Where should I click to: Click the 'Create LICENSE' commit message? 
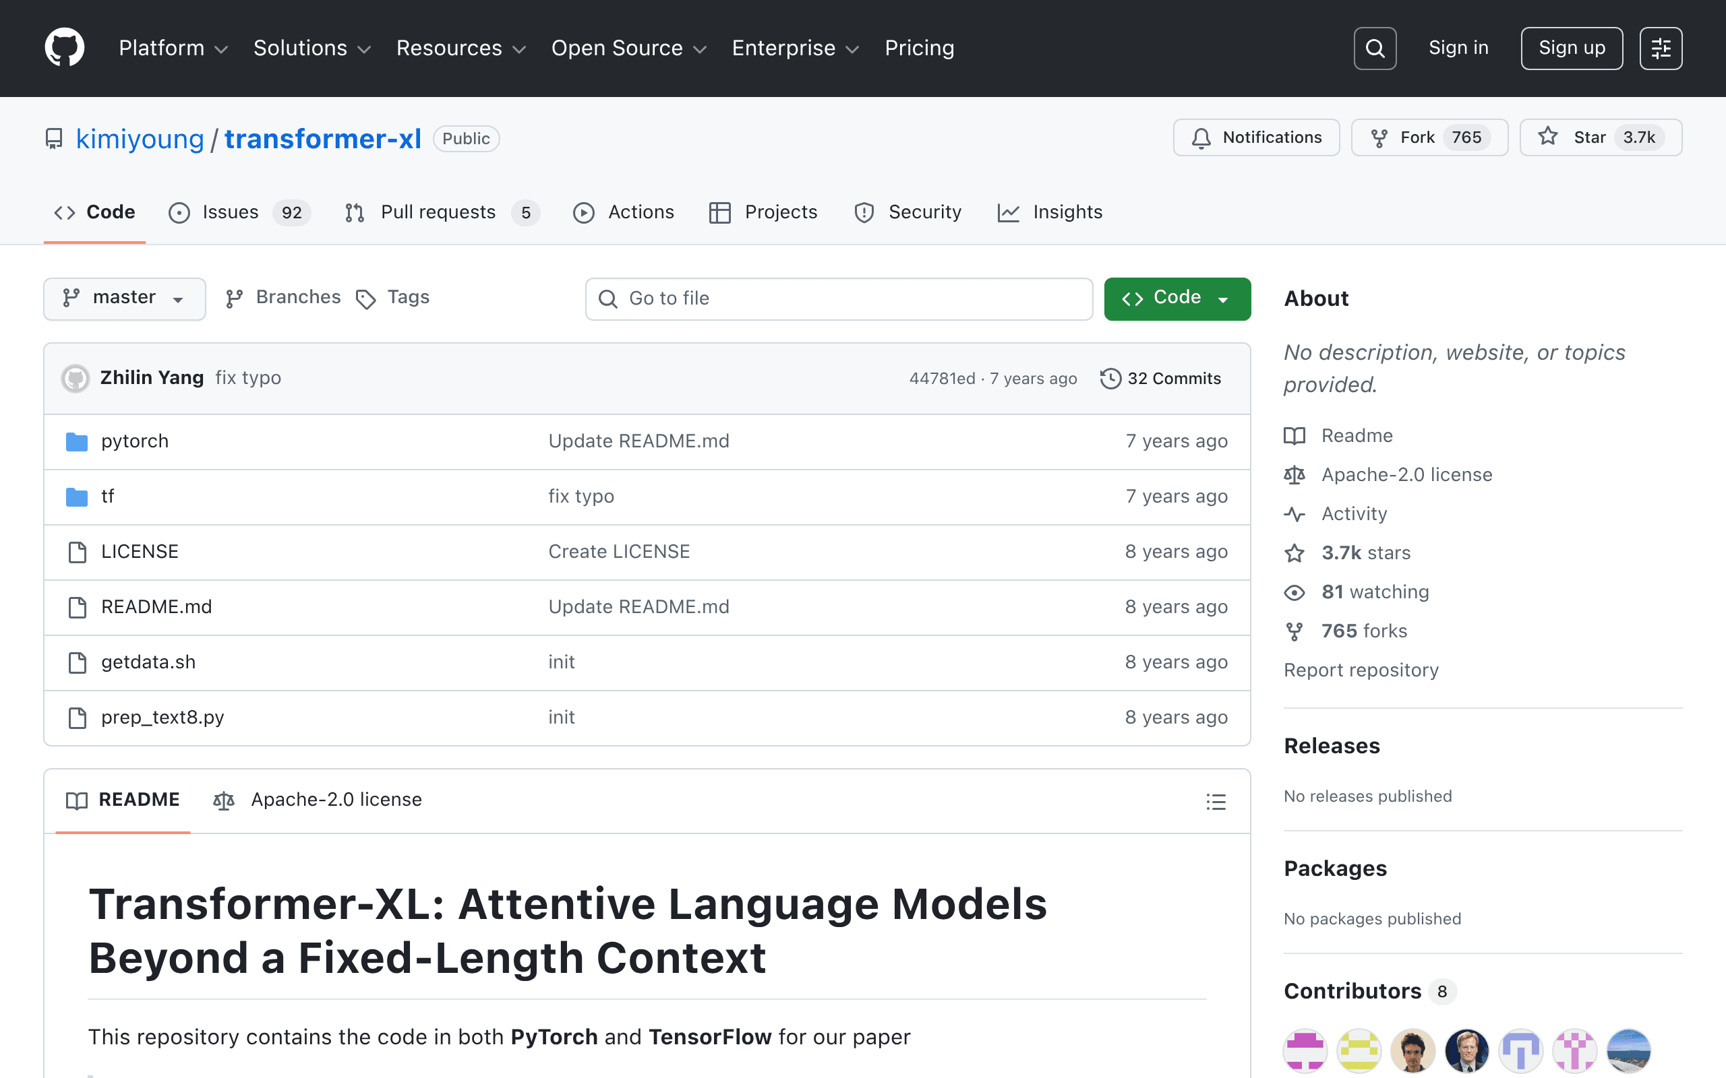click(x=619, y=552)
